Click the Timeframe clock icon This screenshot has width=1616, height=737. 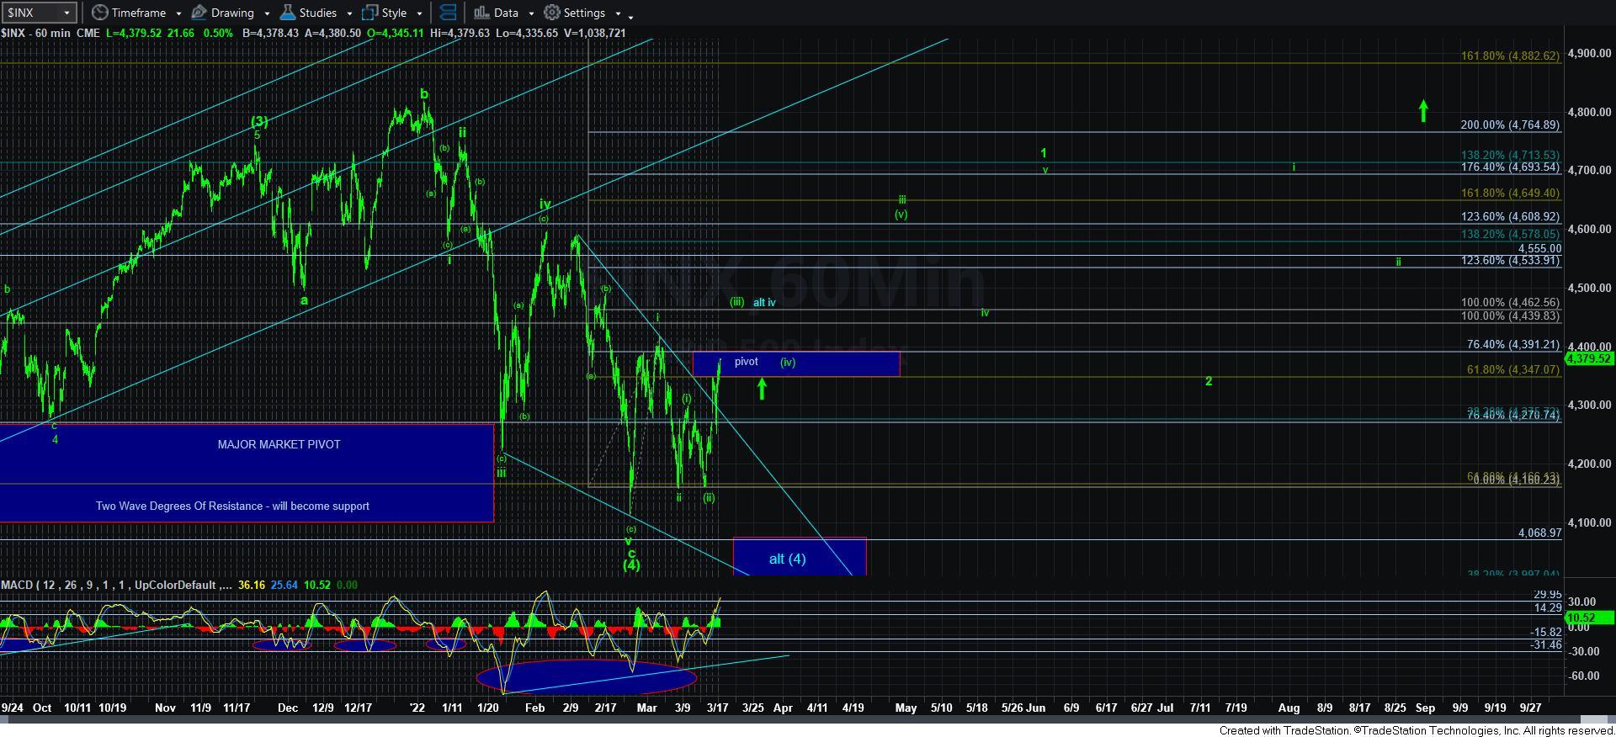click(x=100, y=13)
